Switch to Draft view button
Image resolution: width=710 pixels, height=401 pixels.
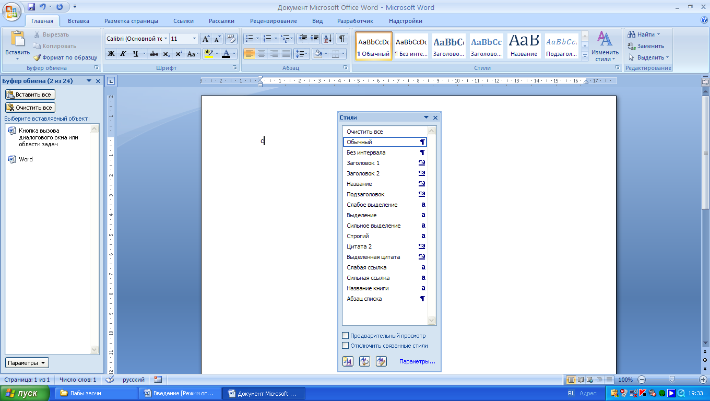coord(608,380)
